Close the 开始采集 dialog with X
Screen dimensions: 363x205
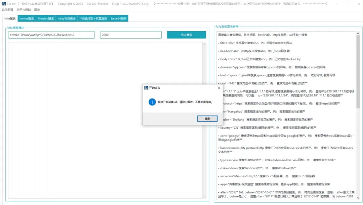[219, 88]
